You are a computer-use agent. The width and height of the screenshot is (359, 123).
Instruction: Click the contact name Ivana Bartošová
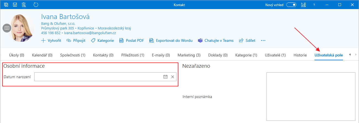[65, 17]
